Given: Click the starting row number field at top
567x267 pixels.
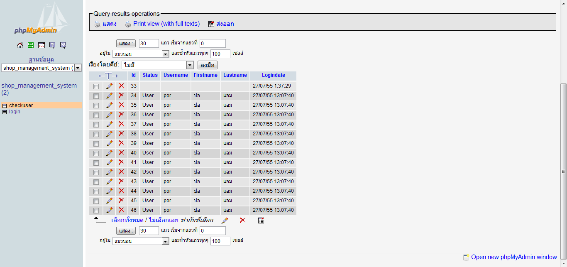Looking at the screenshot, I should tap(213, 43).
